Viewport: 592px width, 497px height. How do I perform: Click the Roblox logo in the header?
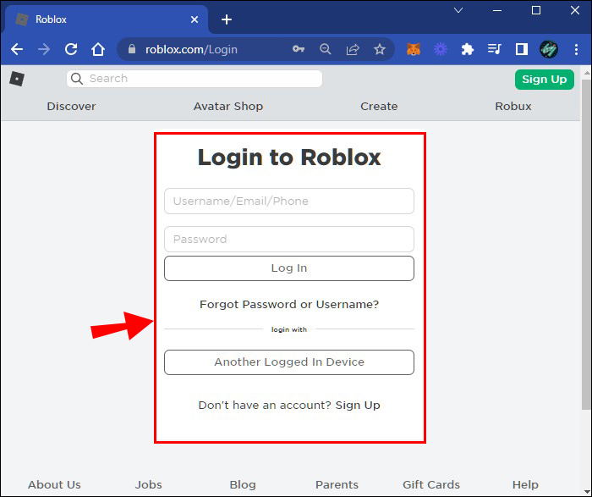[17, 79]
